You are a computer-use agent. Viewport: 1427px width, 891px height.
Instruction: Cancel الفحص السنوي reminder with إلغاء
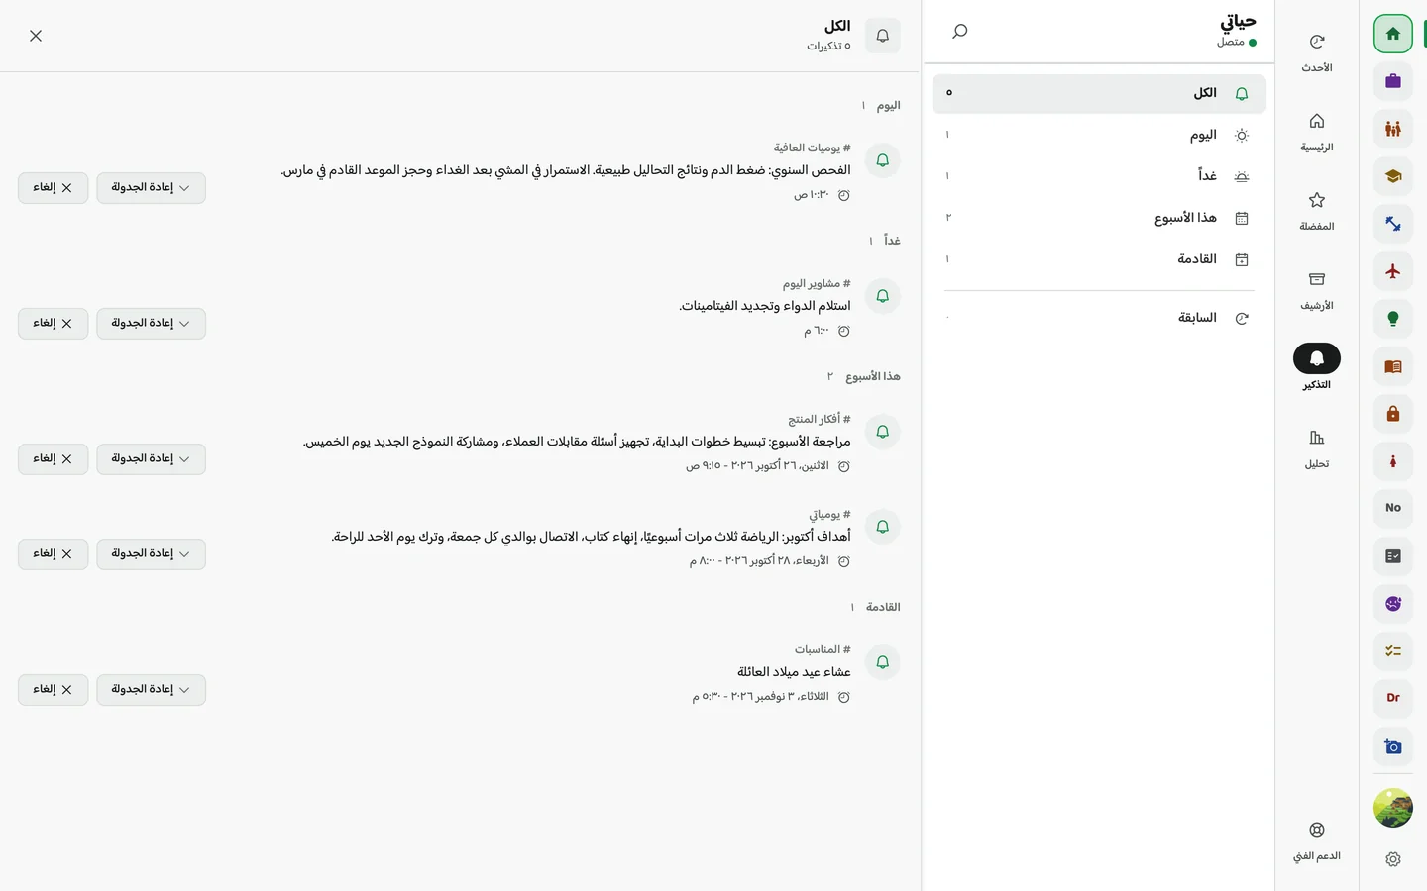tap(53, 188)
